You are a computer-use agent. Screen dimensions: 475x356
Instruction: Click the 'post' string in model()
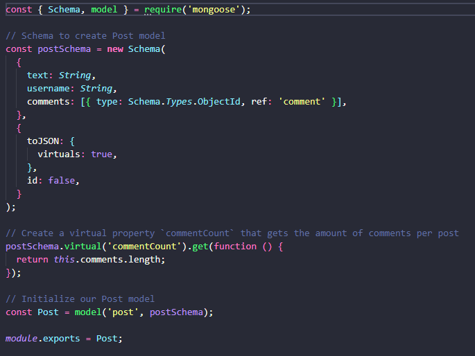123,312
